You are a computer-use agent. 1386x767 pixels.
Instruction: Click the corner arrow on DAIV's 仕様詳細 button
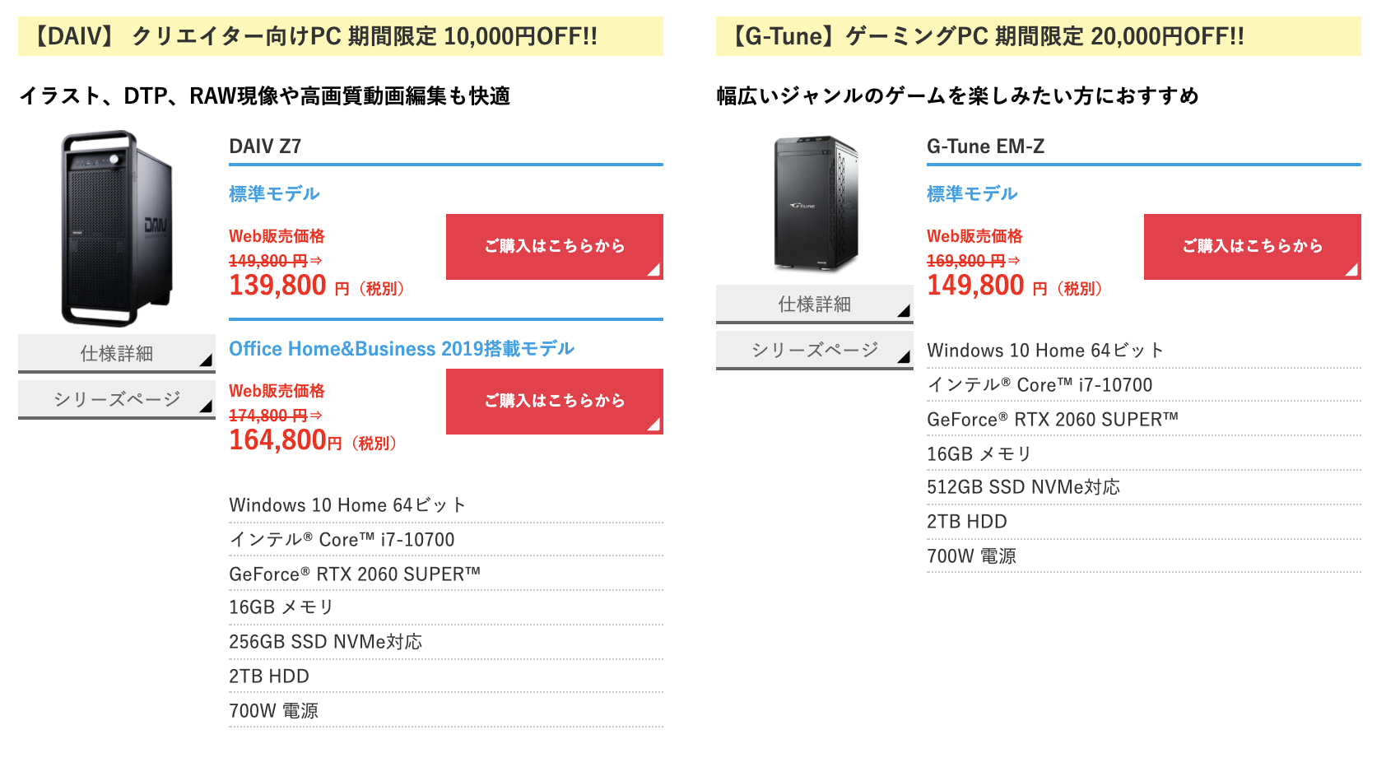coord(206,360)
